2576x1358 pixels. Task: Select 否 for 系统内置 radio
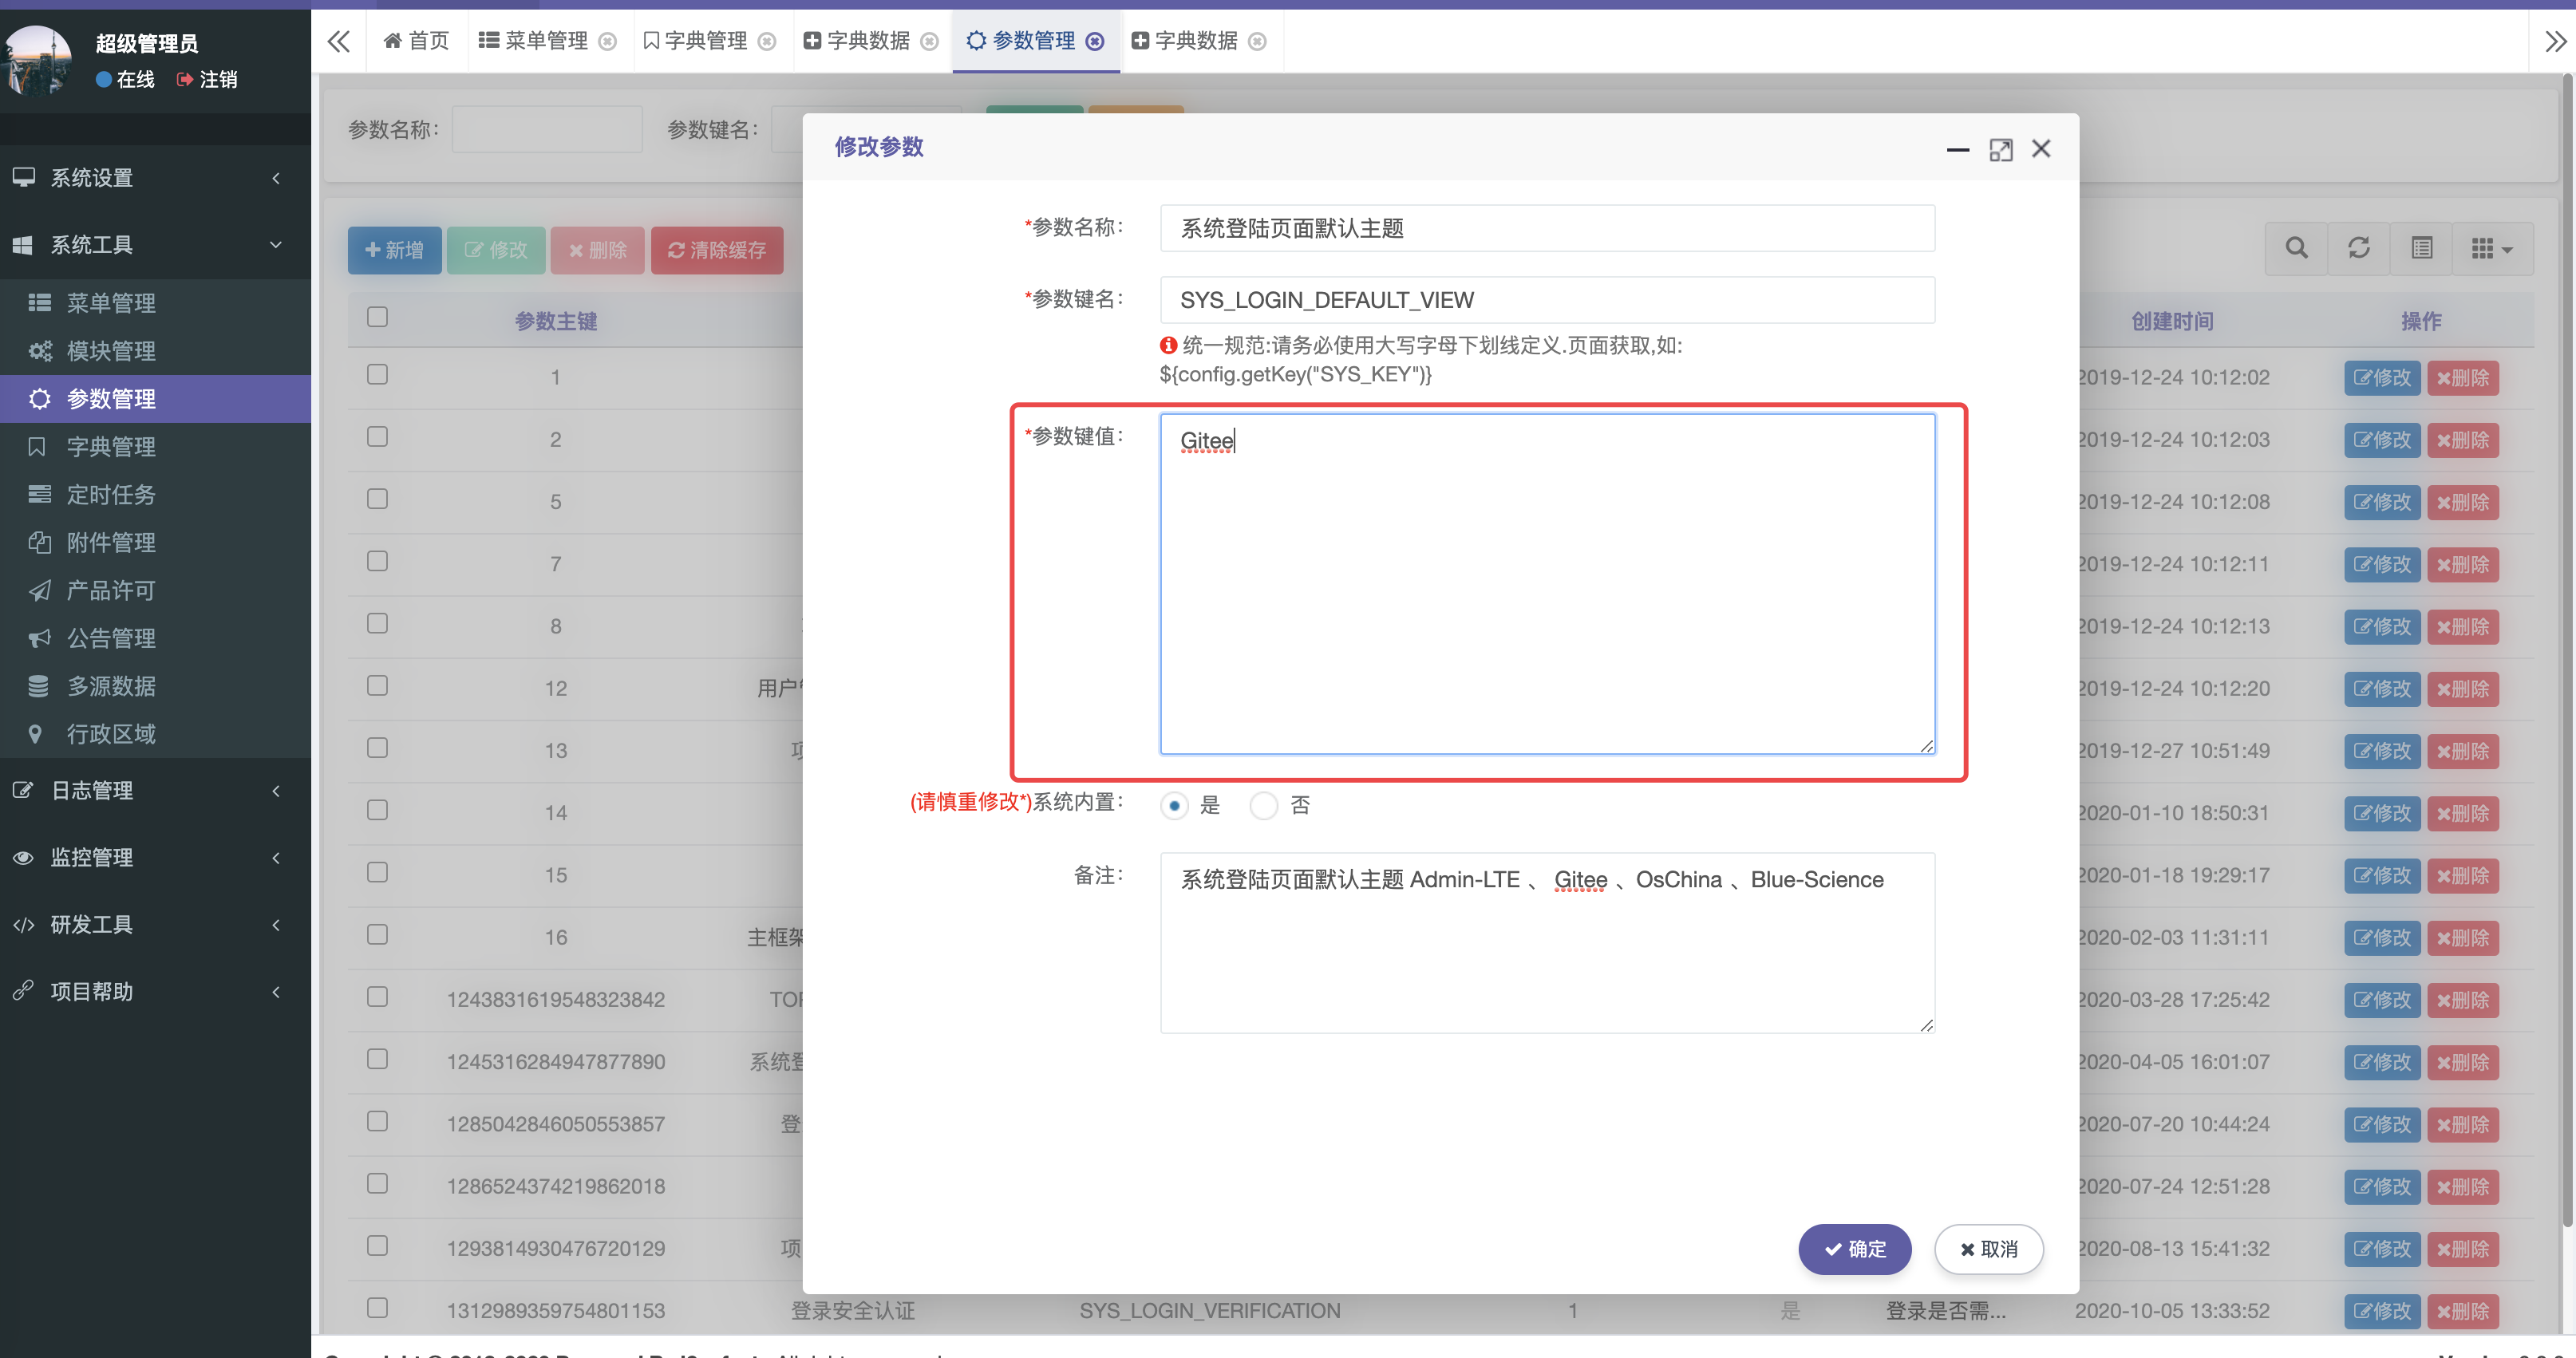tap(1264, 805)
